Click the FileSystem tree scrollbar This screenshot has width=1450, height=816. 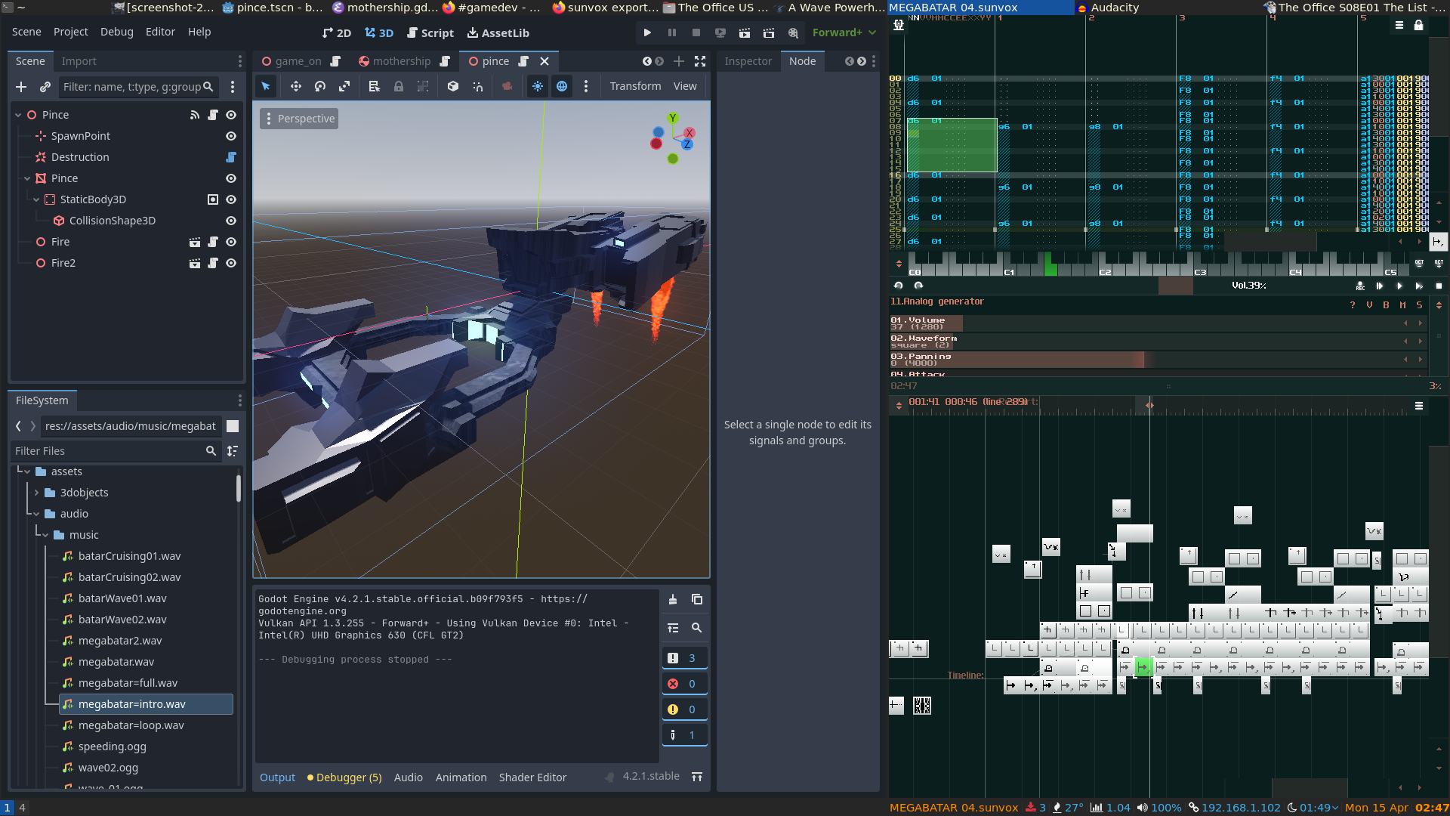click(x=239, y=488)
